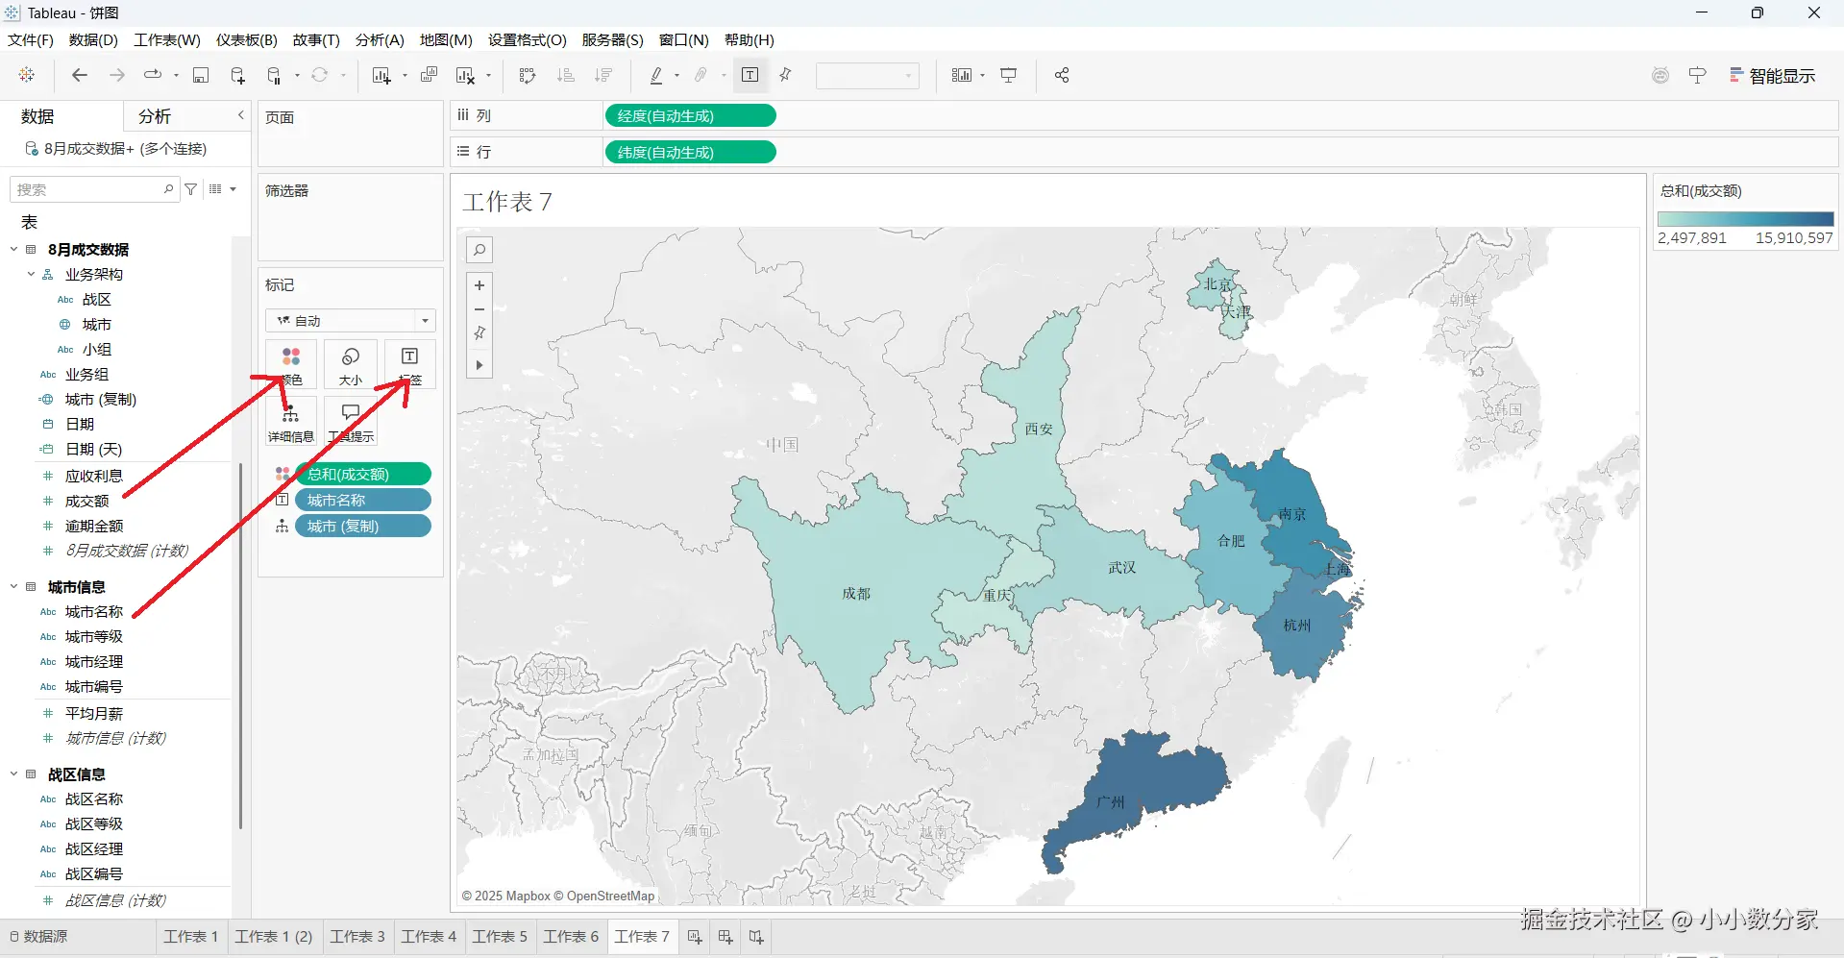This screenshot has height=958, width=1844.
Task: Clear the sheet with the toolbar icon
Action: tap(466, 75)
